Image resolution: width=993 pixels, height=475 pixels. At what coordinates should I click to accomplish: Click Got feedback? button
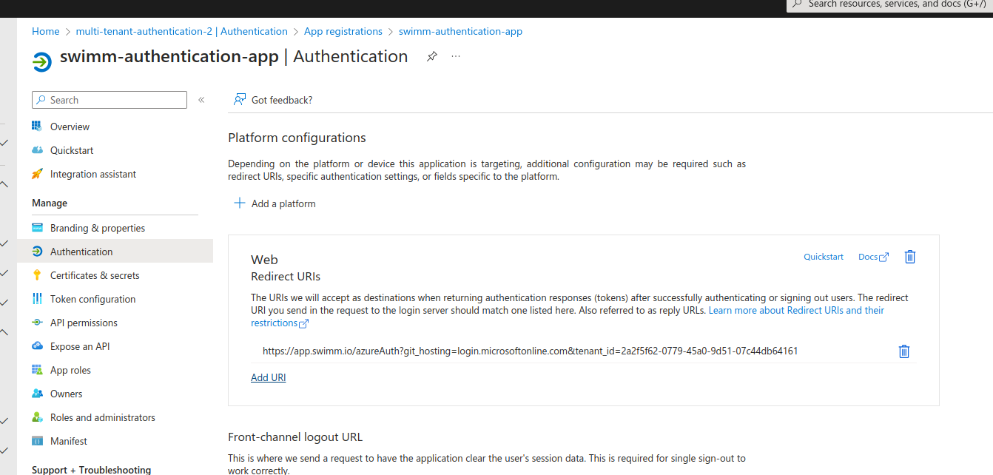click(273, 100)
